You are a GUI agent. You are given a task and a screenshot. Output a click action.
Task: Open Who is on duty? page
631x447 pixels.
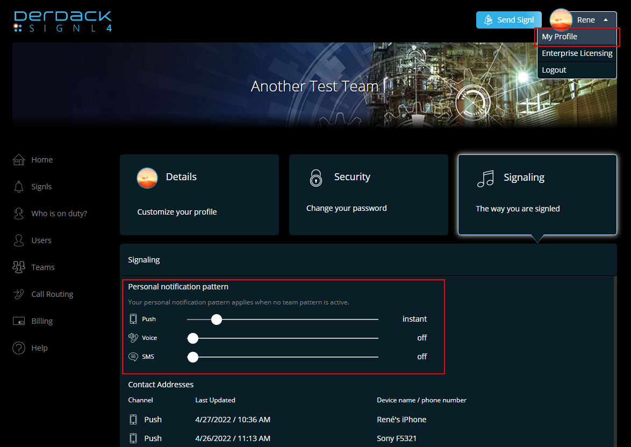pos(59,214)
